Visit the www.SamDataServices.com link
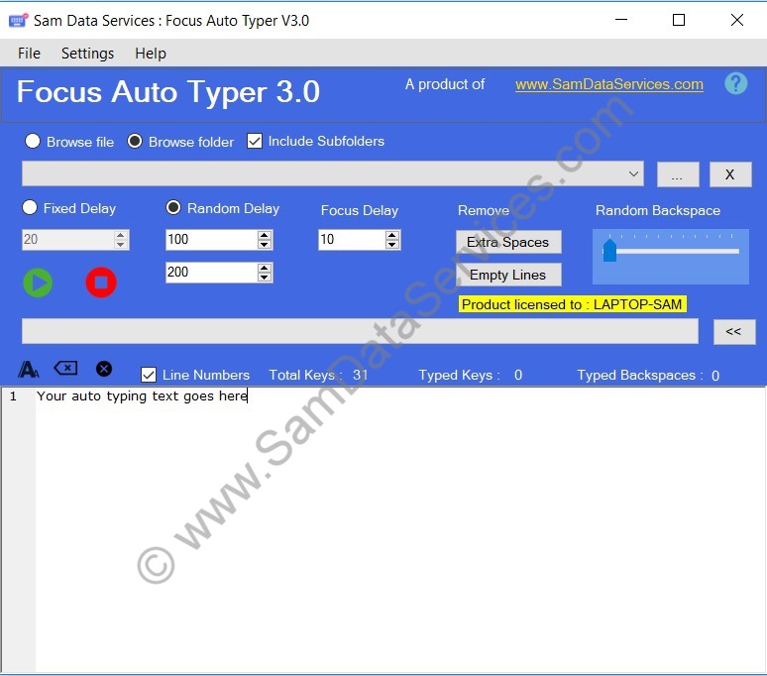Viewport: 767px width, 676px height. coord(609,84)
